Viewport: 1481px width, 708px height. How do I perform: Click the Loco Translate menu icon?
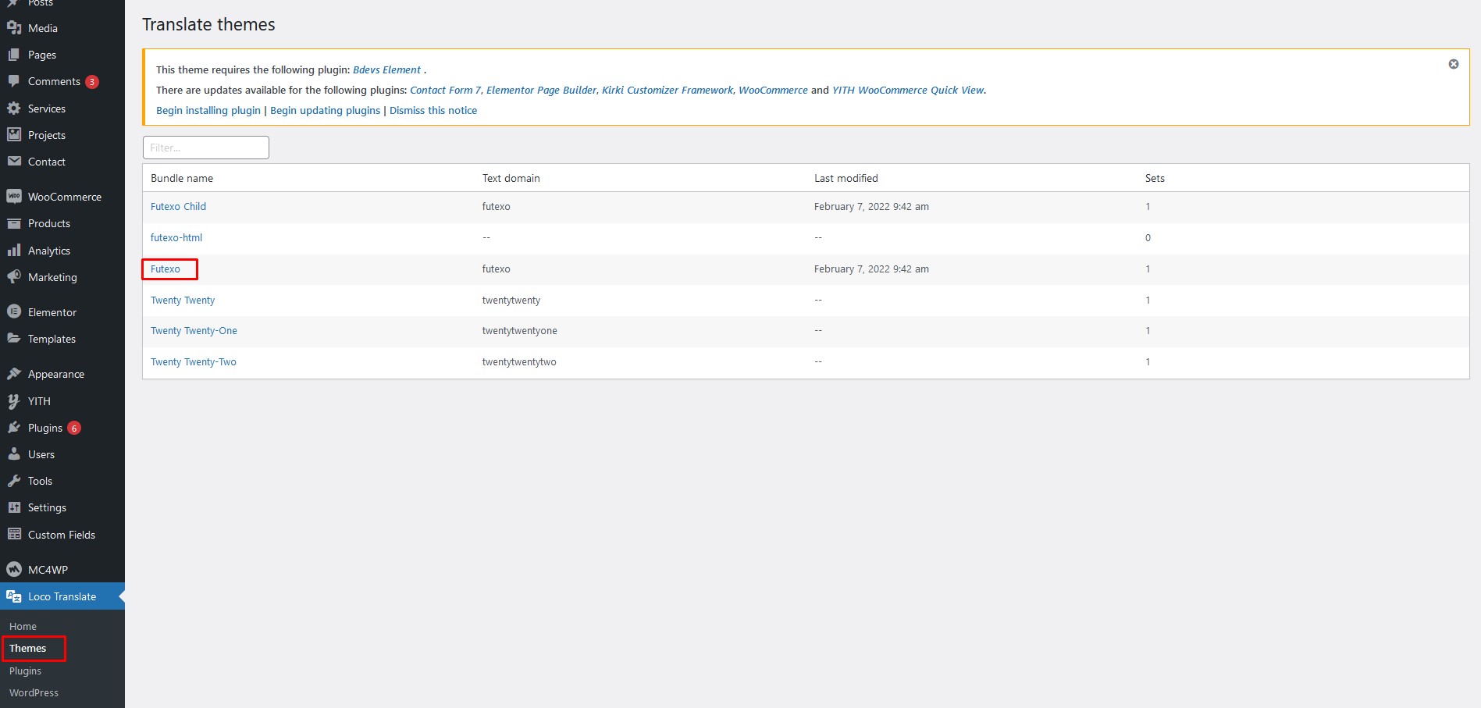[x=14, y=596]
